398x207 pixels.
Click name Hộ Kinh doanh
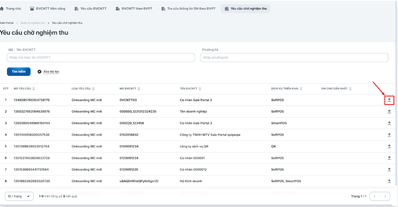191,181
